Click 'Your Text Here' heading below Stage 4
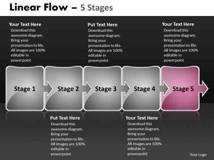Viewport: 214px width, 160px height. [x=142, y=118]
